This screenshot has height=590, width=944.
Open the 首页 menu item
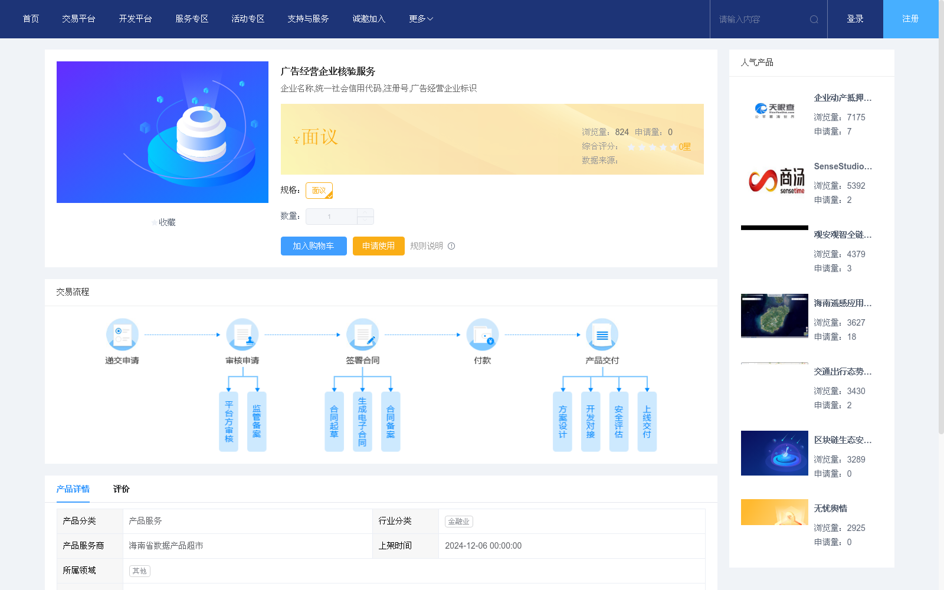pos(31,19)
